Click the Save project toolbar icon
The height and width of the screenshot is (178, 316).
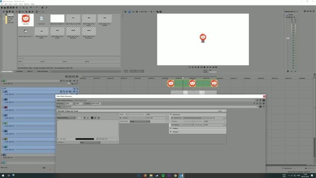coord(8,7)
